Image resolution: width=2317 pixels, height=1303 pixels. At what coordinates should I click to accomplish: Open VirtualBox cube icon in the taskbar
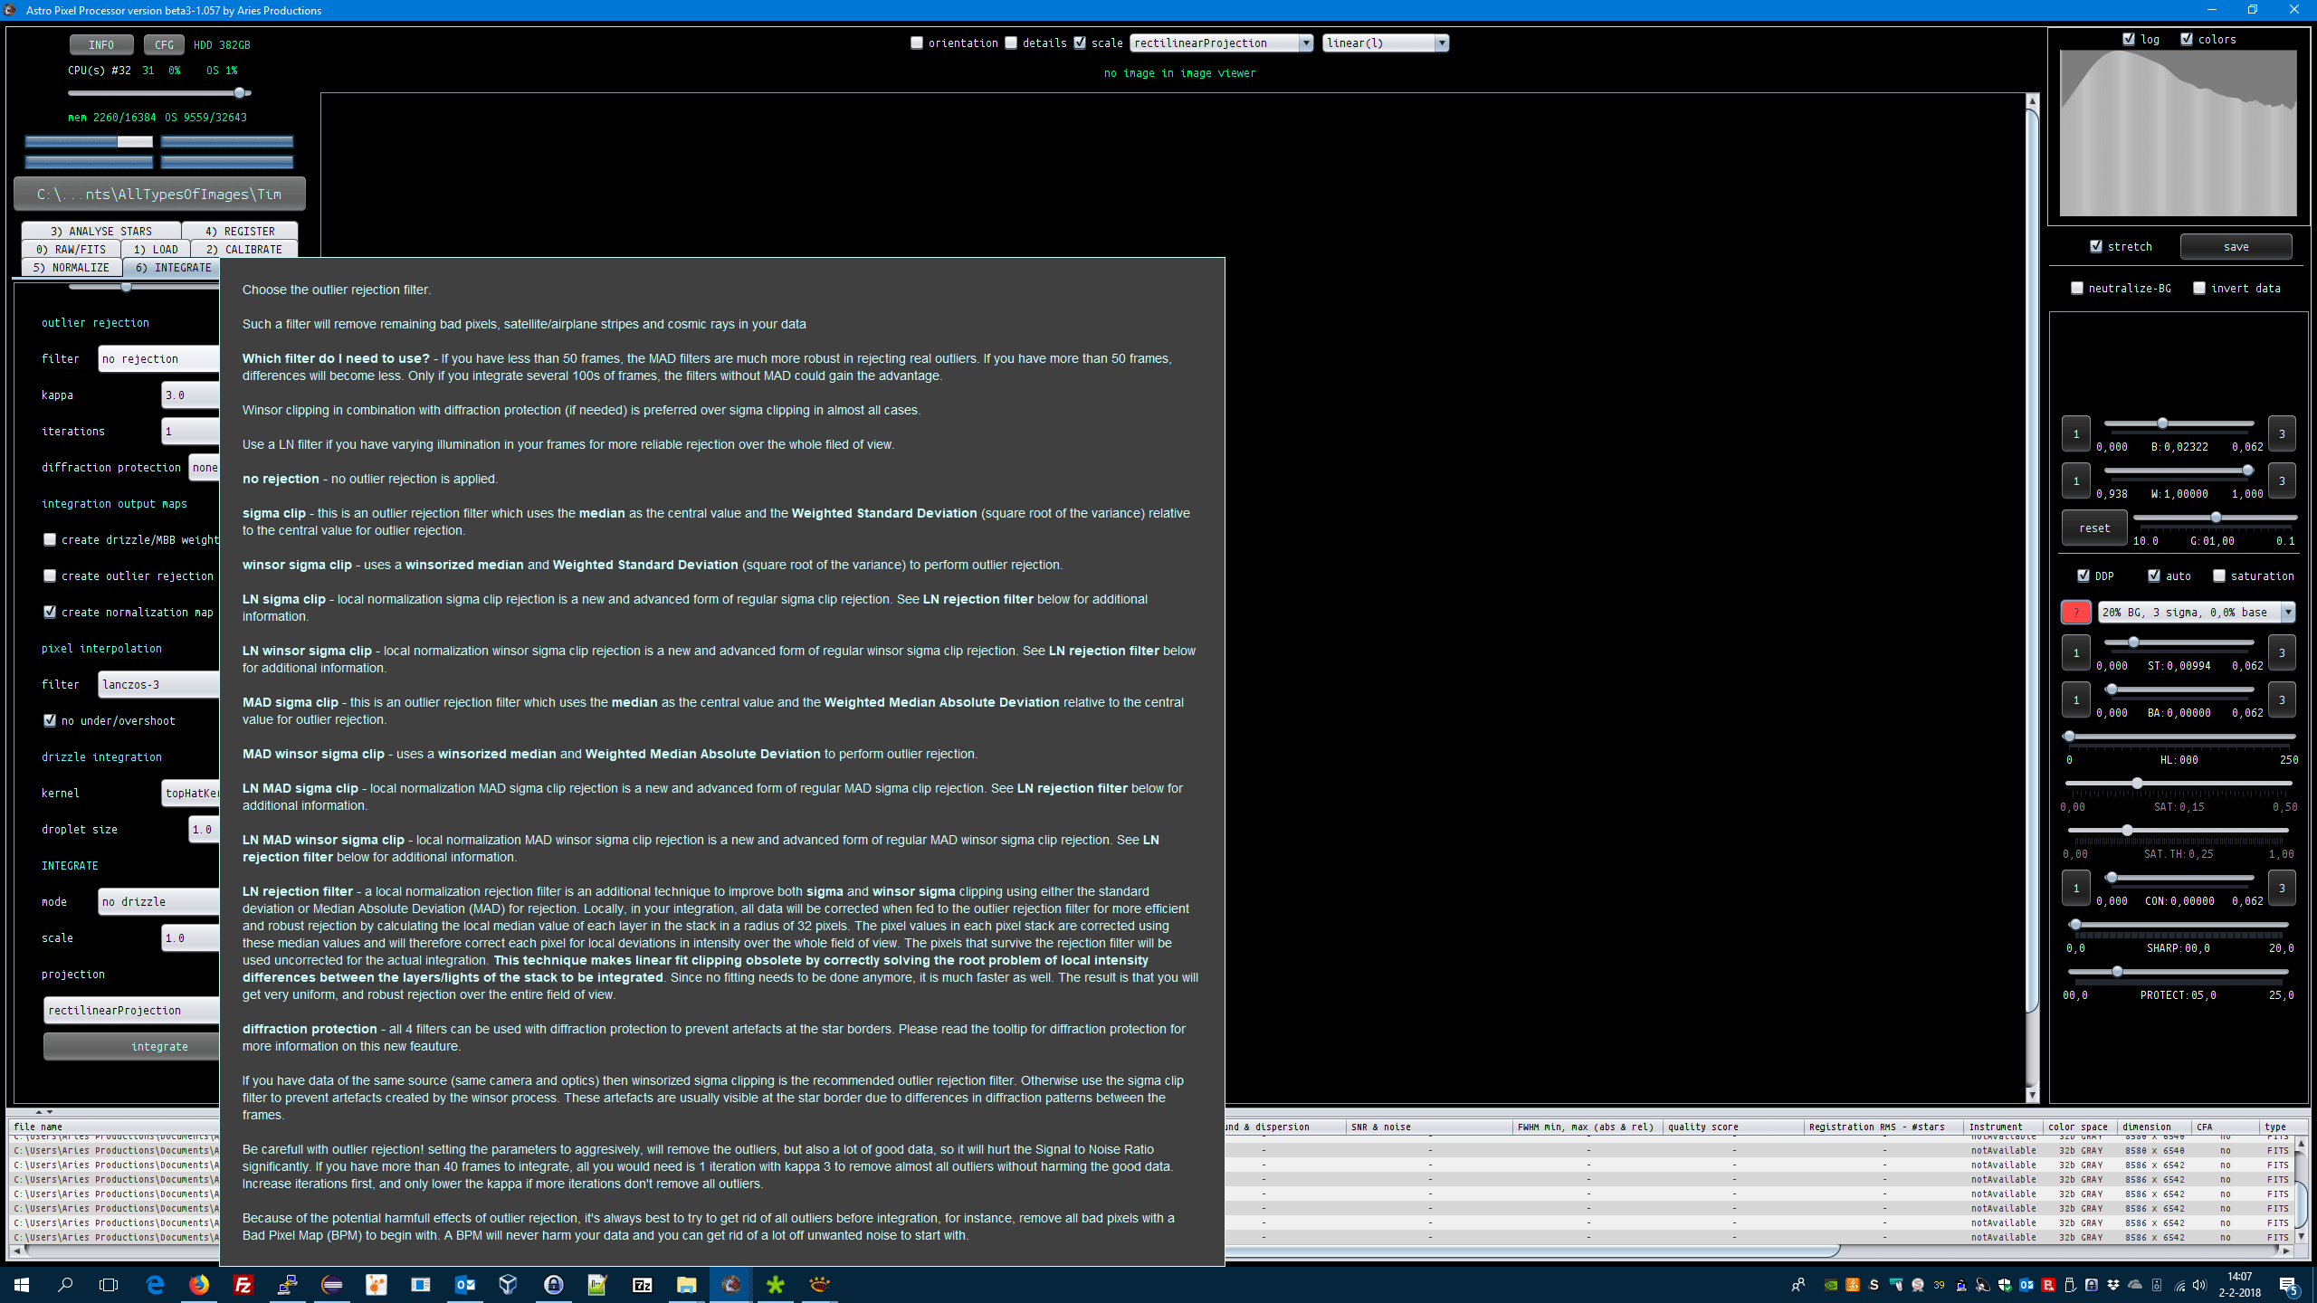pyautogui.click(x=509, y=1284)
